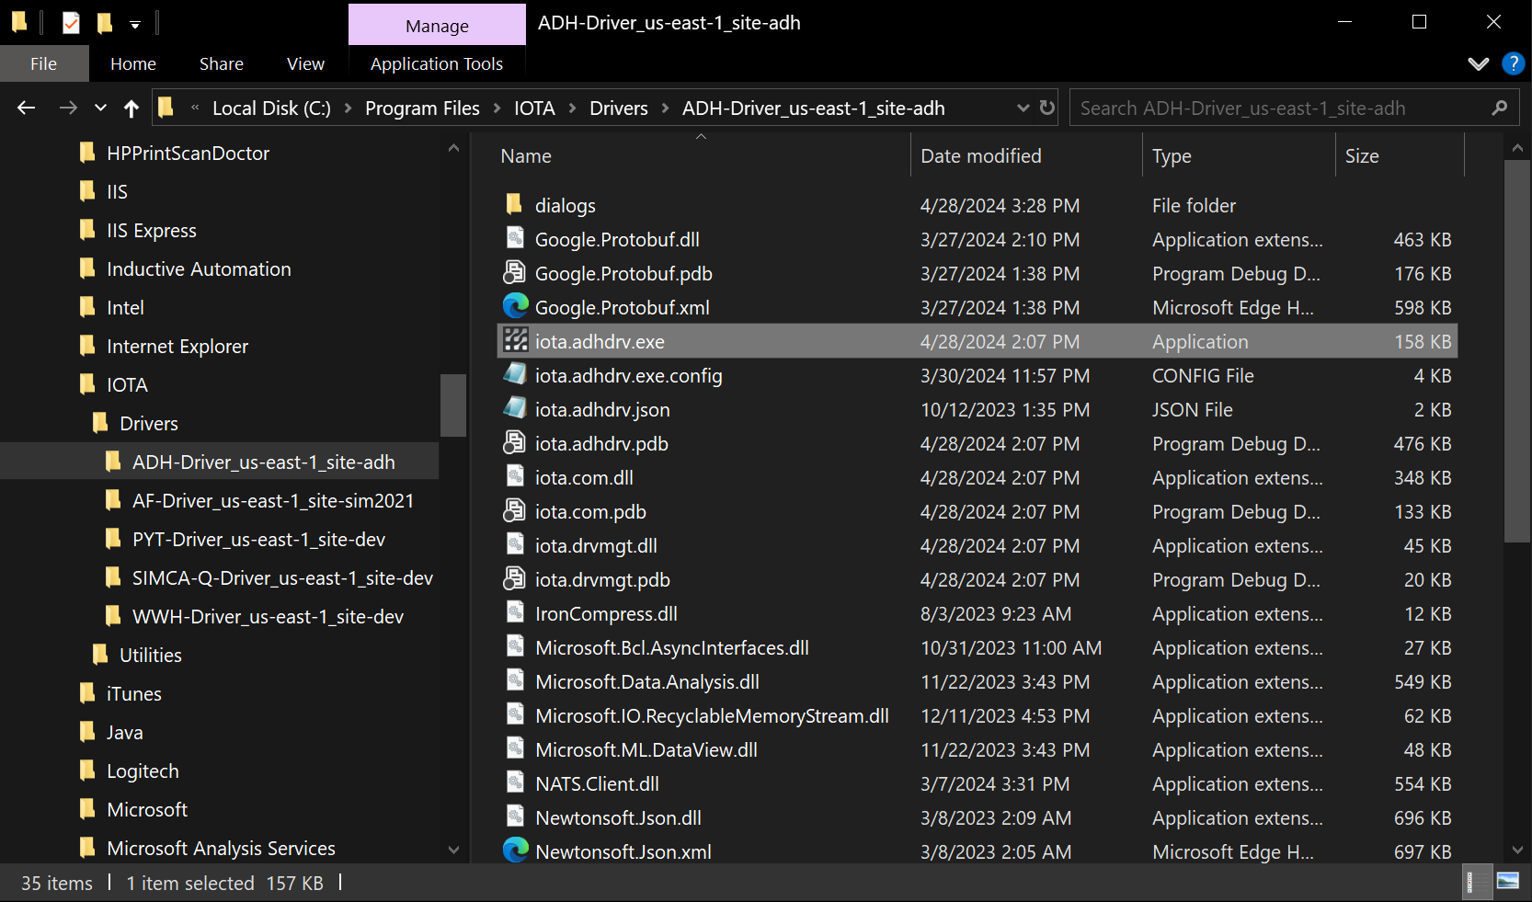Click Drivers breadcrumb in address bar
The width and height of the screenshot is (1532, 902).
[x=619, y=108]
